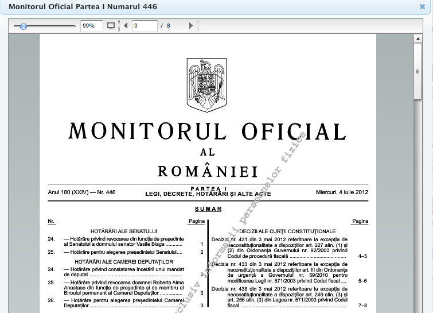Click 'DECIZII ALE CURȚII CONSTITUȚIONALE' heading
The image size is (433, 313).
click(x=287, y=231)
